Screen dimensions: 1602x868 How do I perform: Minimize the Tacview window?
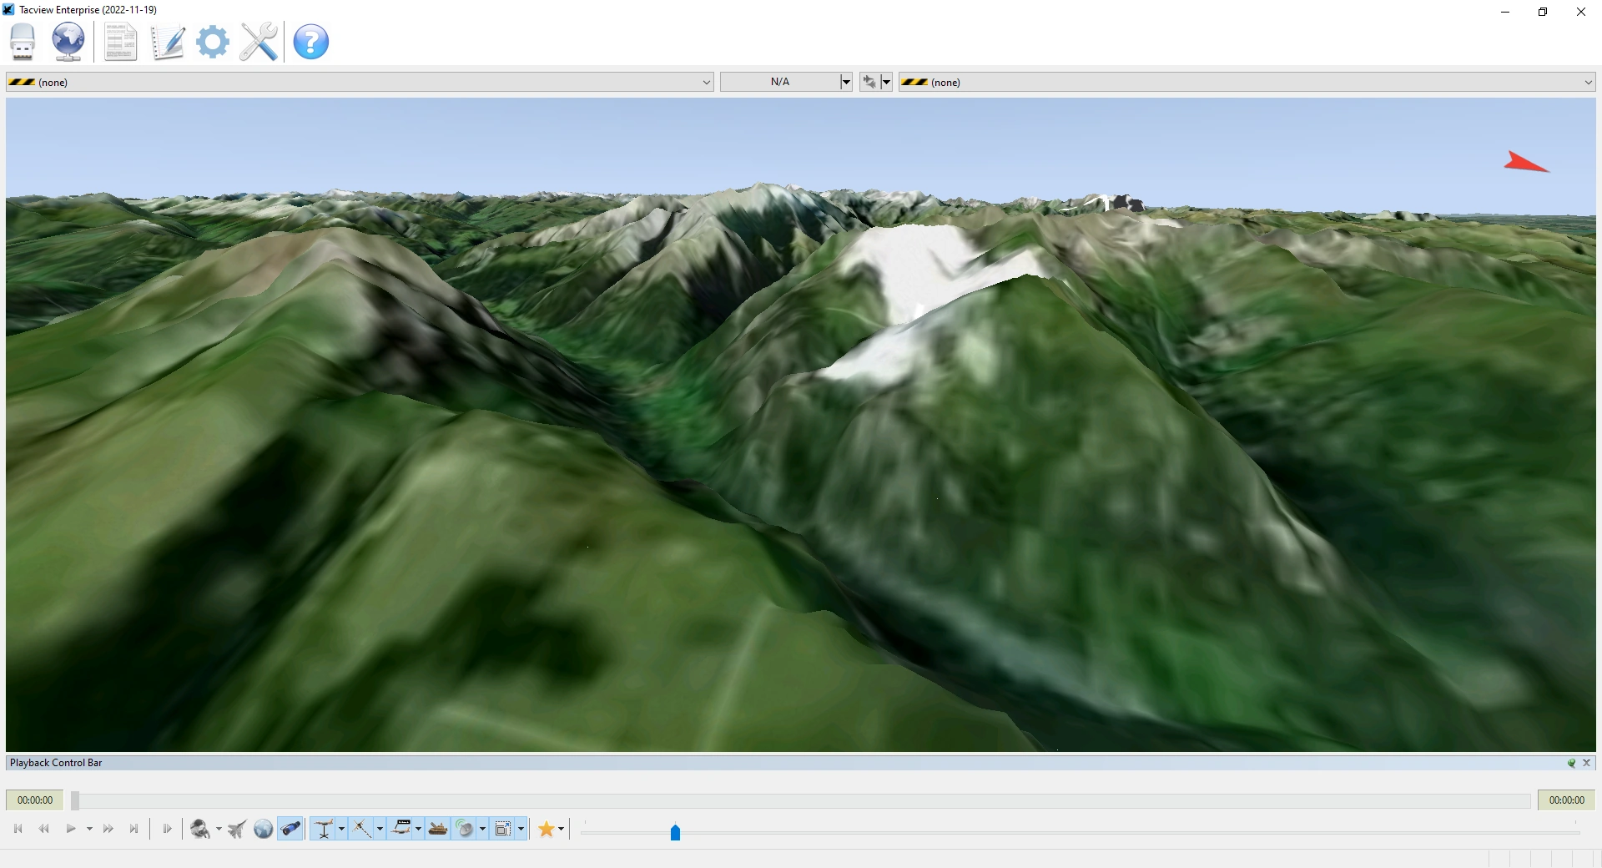coord(1505,12)
